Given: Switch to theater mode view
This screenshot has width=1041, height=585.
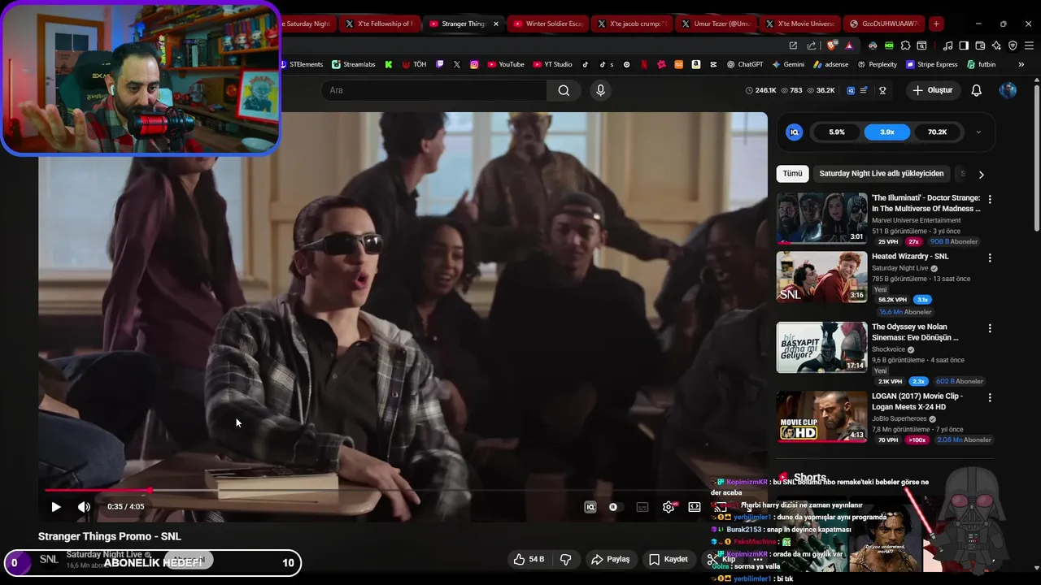Looking at the screenshot, I should [x=695, y=507].
